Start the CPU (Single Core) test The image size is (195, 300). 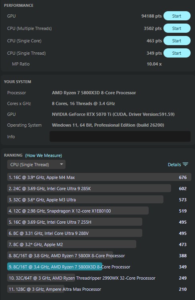177,41
